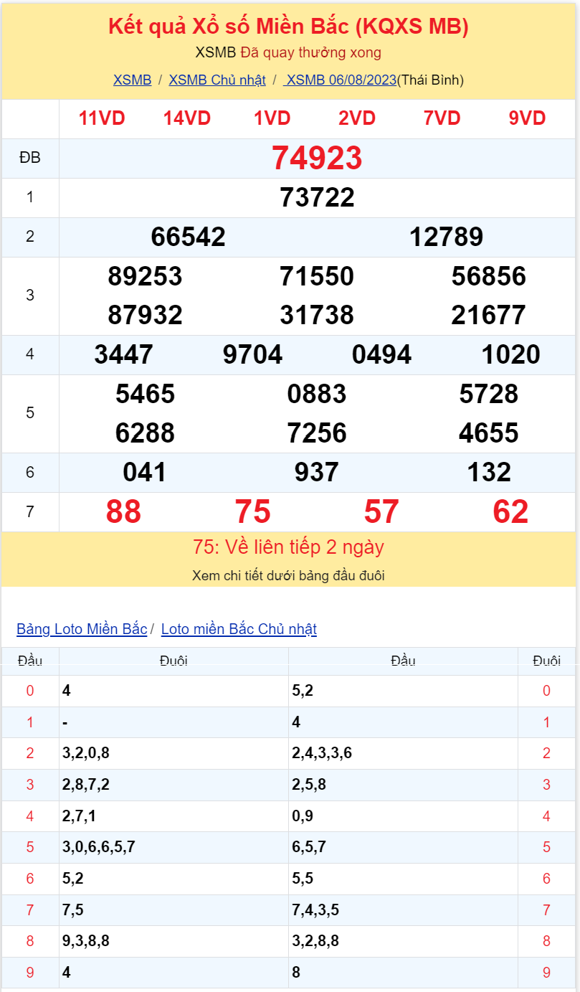The image size is (580, 992).
Task: Select fourth prize number 9704
Action: pyautogui.click(x=252, y=354)
